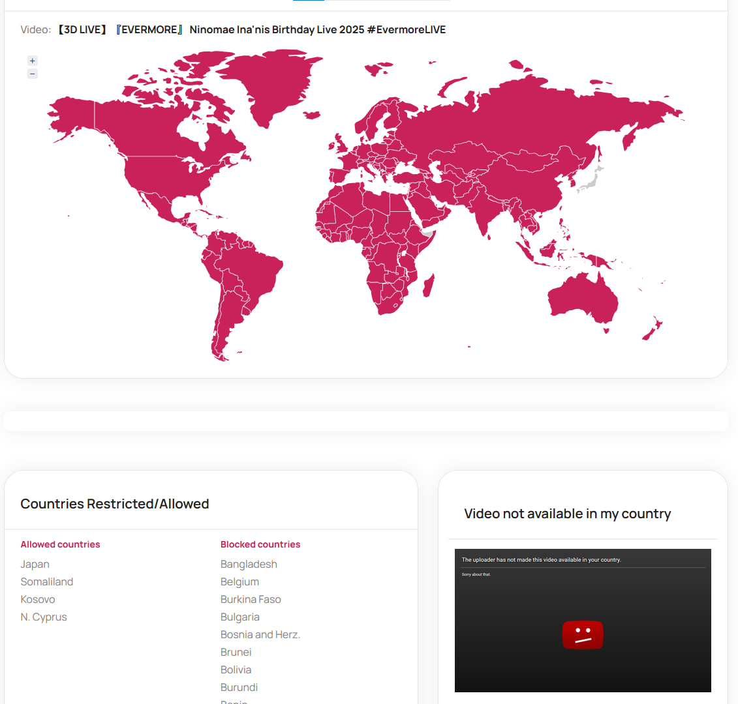Open the unavailable video error thumbnail

[583, 621]
